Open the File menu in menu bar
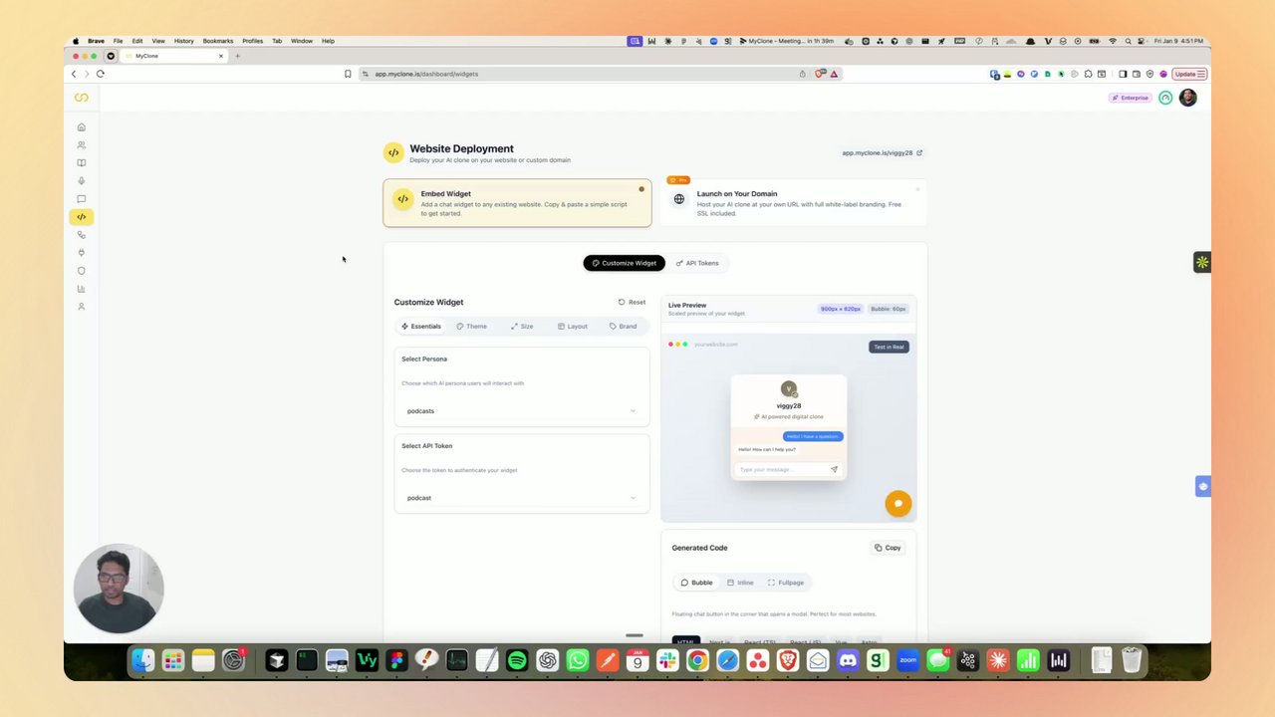 119,41
